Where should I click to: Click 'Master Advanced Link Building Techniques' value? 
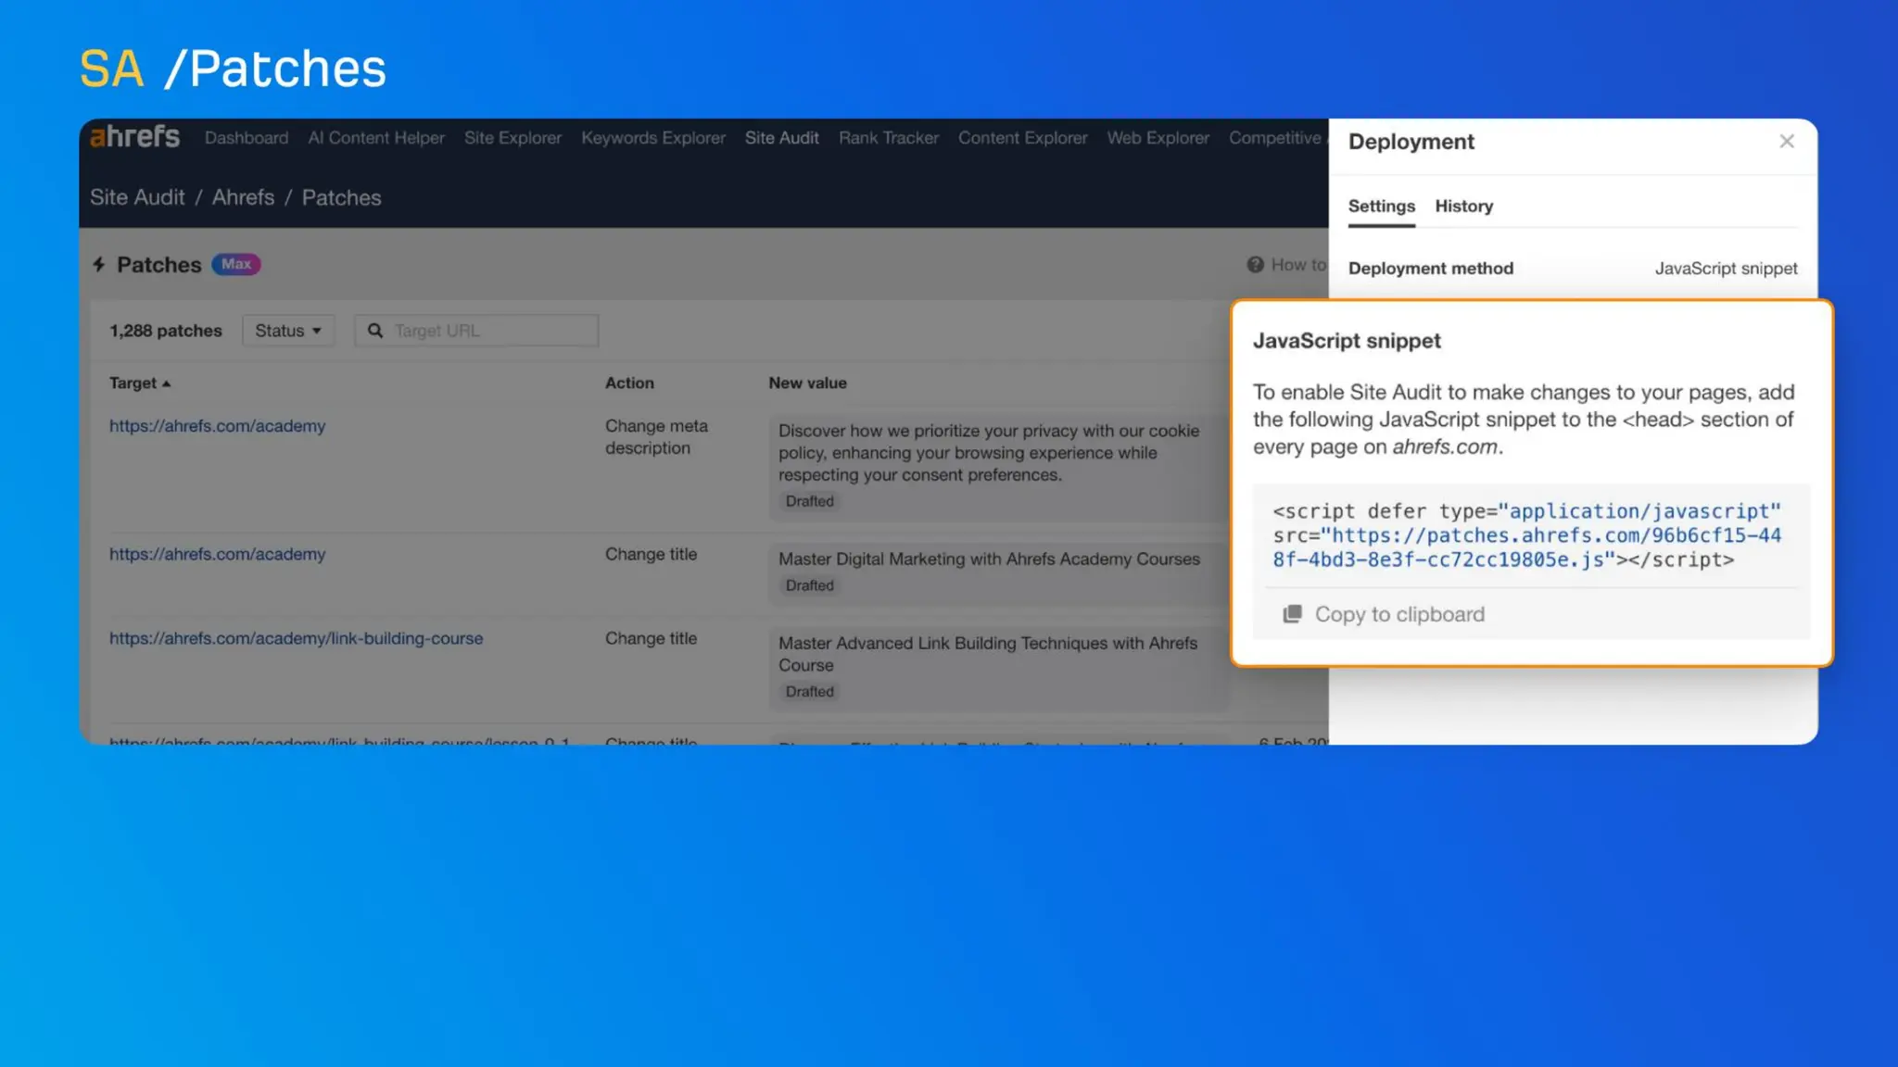click(988, 654)
